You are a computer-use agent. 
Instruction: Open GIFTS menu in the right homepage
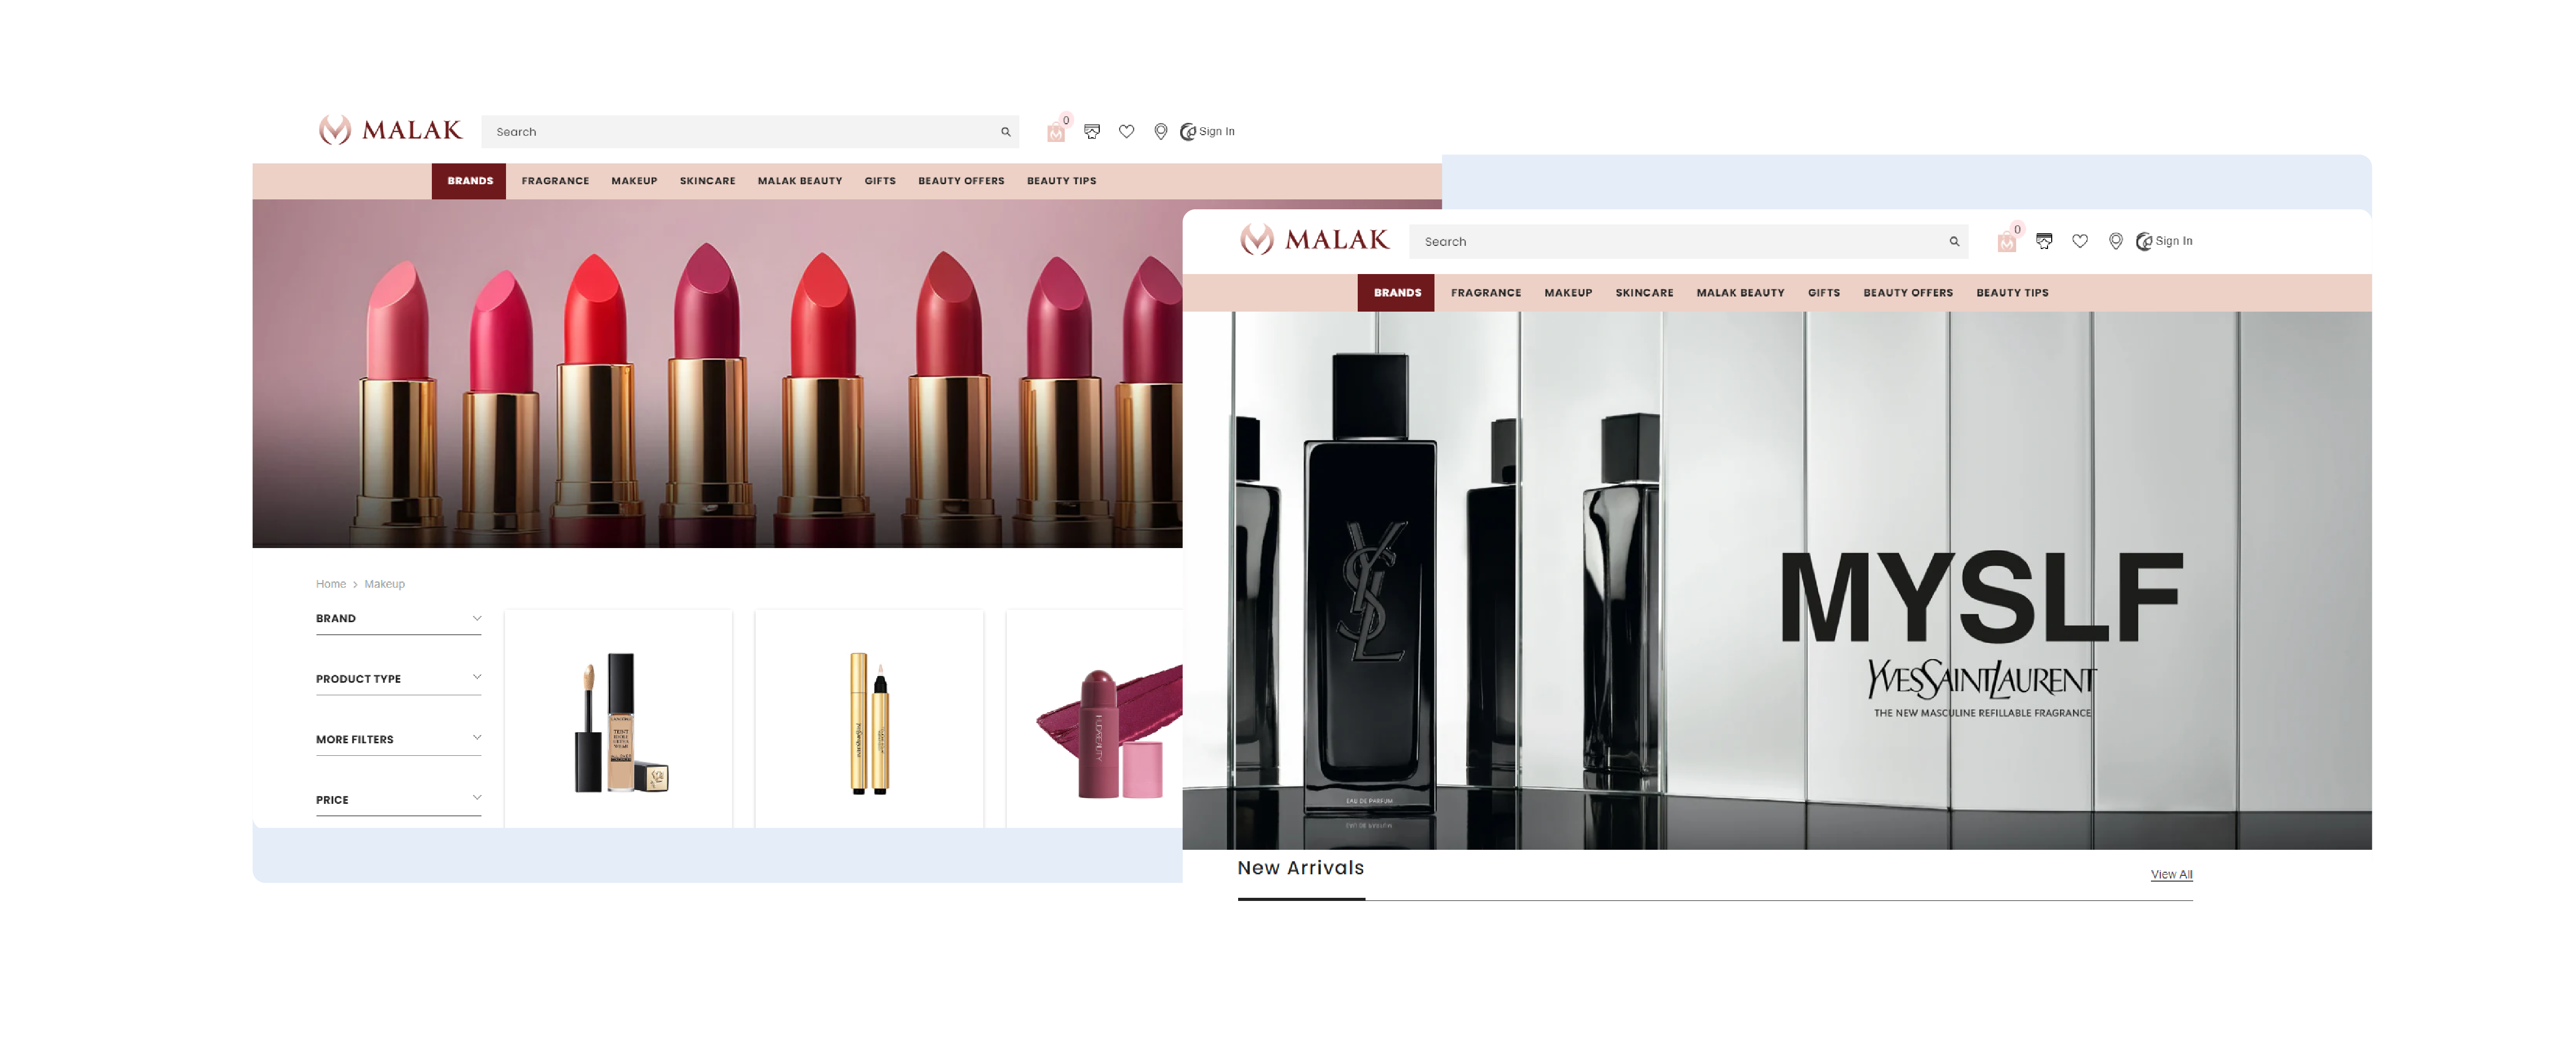(x=1823, y=293)
